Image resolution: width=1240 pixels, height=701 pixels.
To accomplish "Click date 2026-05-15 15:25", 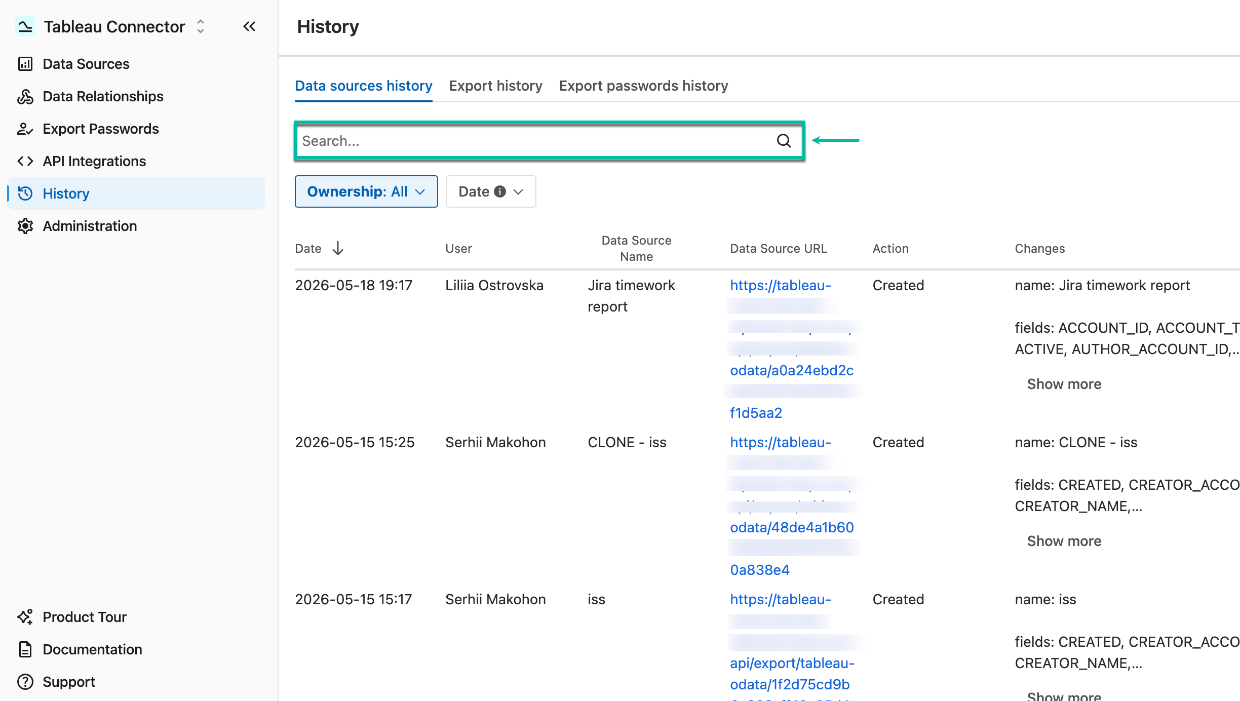I will coord(355,442).
